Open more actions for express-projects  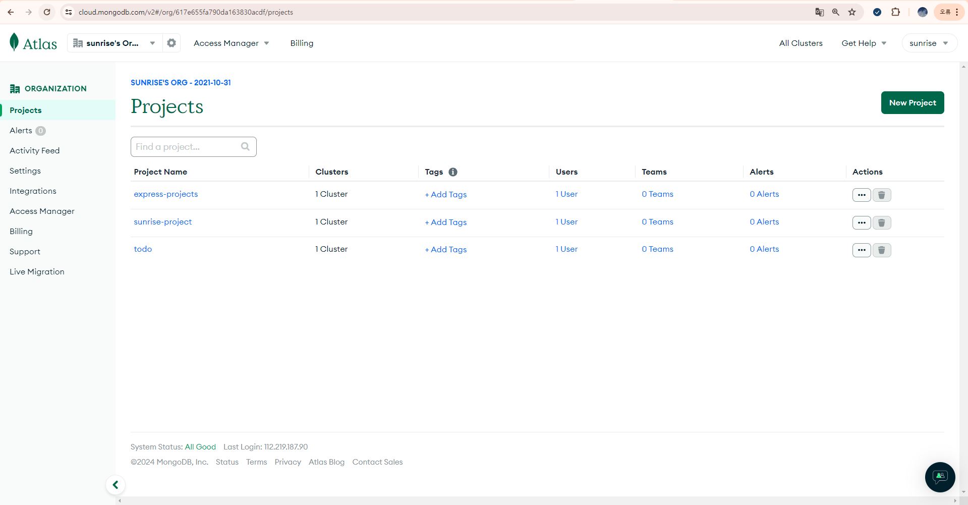click(x=862, y=195)
